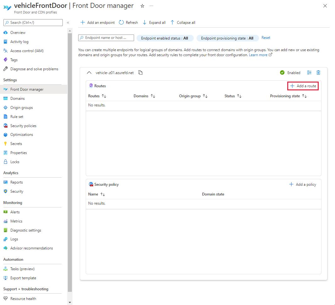Open the Domains settings page
This screenshot has width=335, height=305.
tap(17, 99)
